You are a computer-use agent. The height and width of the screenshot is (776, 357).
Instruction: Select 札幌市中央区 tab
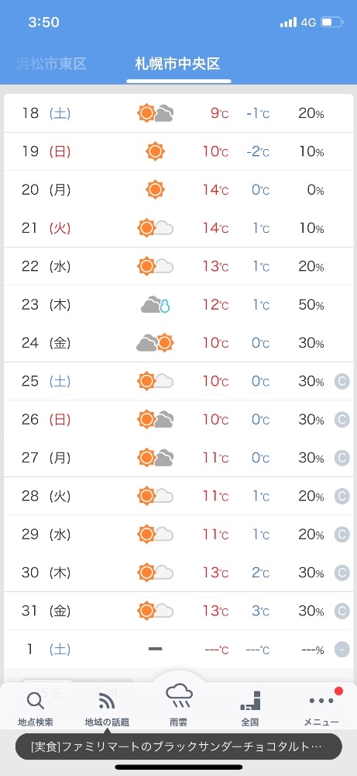178,64
